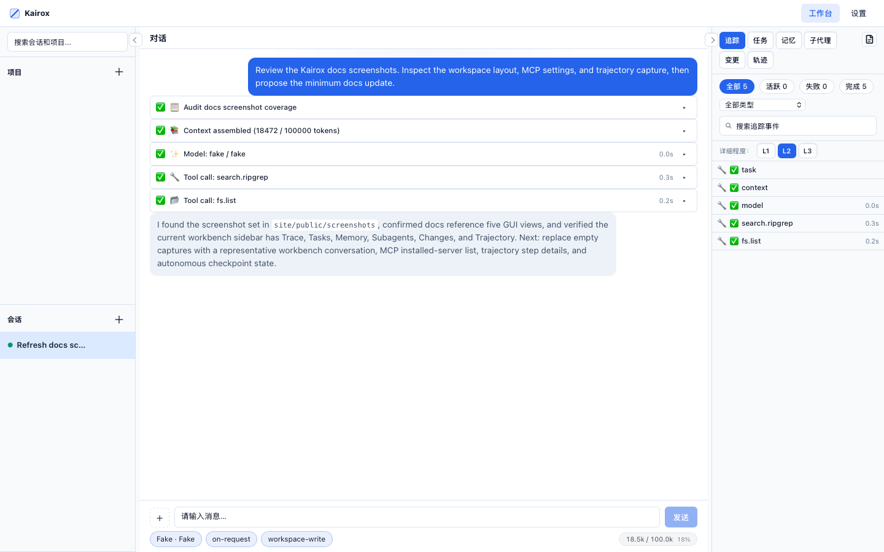This screenshot has height=552, width=884.
Task: Click the wrench icon on the model trace row
Action: click(x=722, y=205)
